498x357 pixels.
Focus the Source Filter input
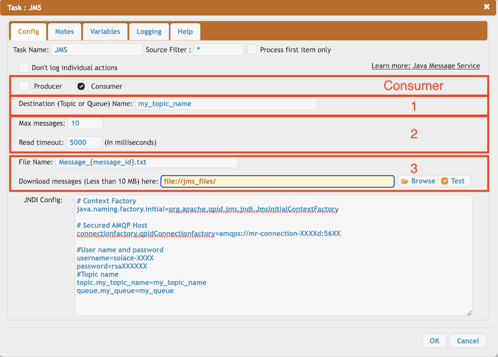point(218,50)
